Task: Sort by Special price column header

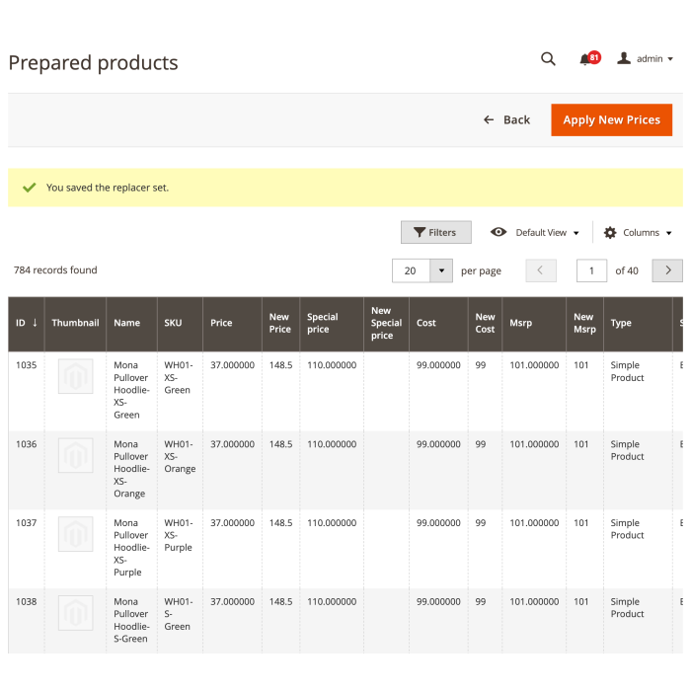Action: coord(332,323)
